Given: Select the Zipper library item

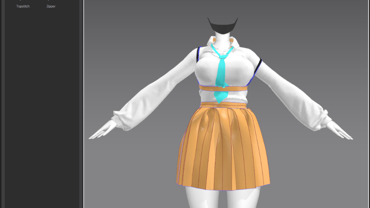Looking at the screenshot, I should point(51,6).
